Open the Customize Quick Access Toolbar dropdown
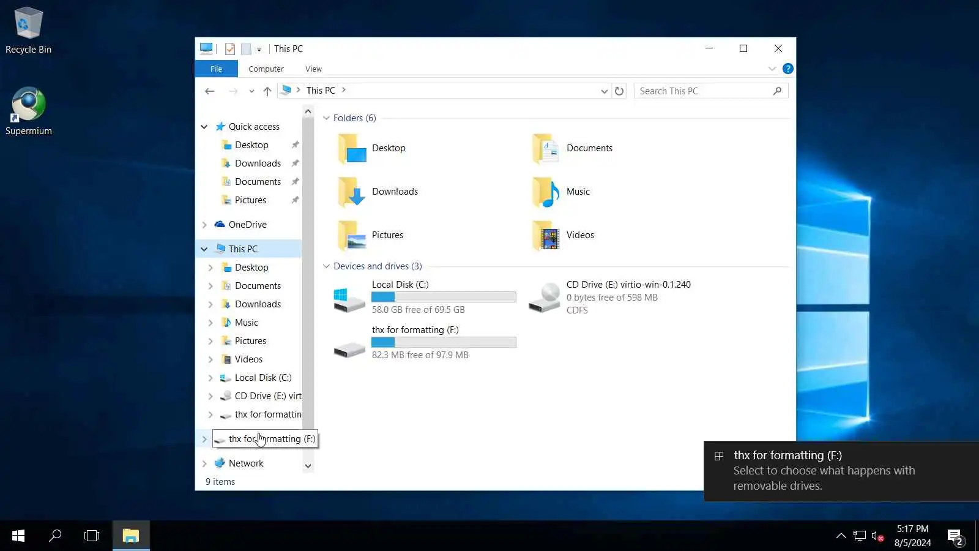This screenshot has width=979, height=551. click(x=259, y=50)
